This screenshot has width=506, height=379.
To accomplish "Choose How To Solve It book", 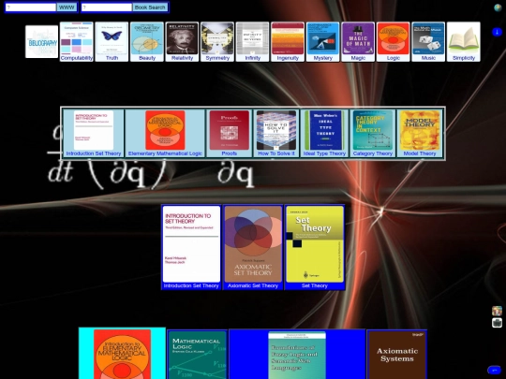I will [x=276, y=134].
